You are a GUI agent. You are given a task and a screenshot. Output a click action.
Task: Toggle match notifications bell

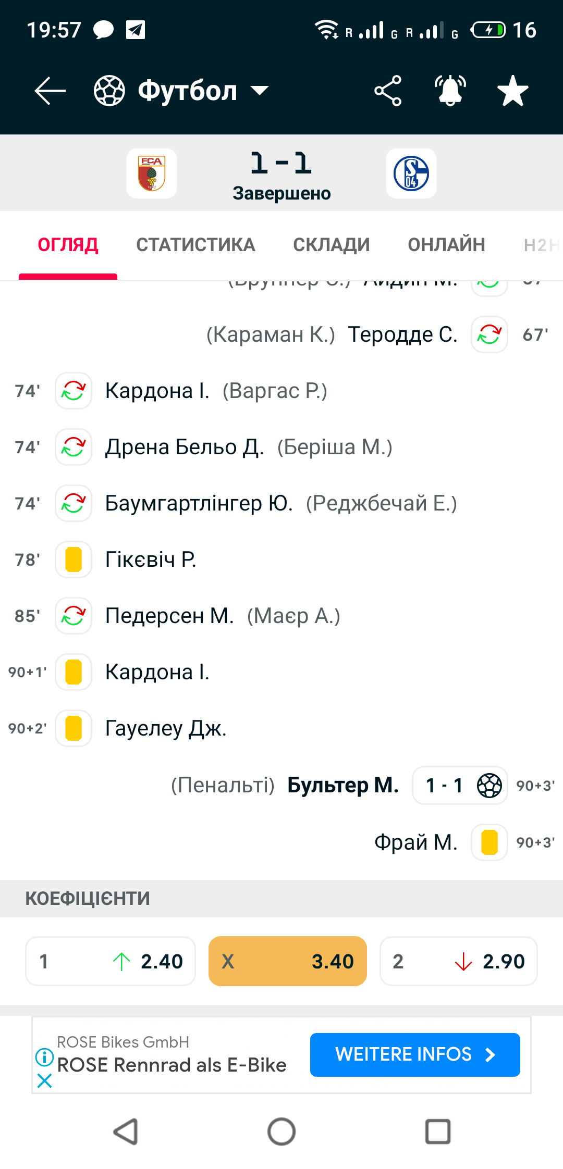[450, 91]
